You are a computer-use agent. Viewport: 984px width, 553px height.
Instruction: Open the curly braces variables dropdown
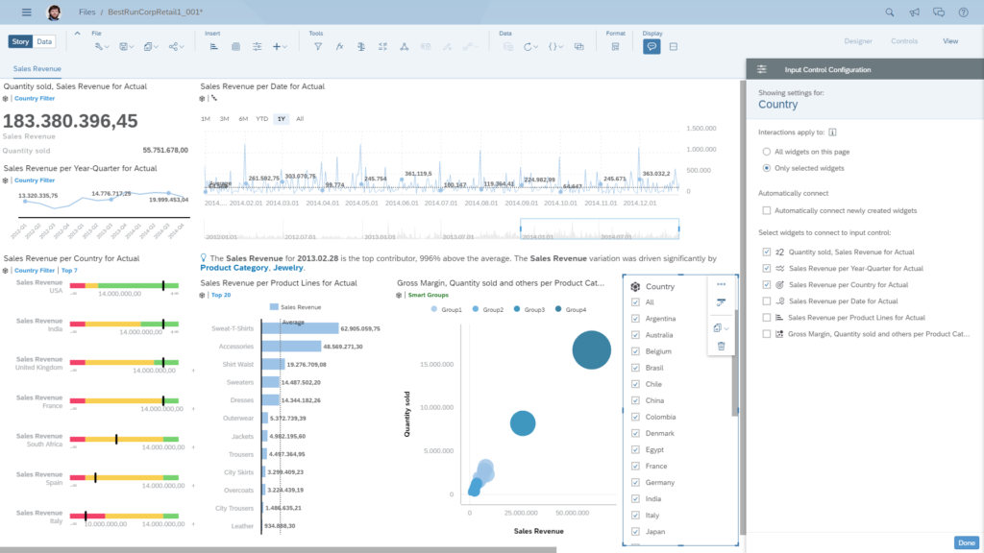click(x=556, y=46)
